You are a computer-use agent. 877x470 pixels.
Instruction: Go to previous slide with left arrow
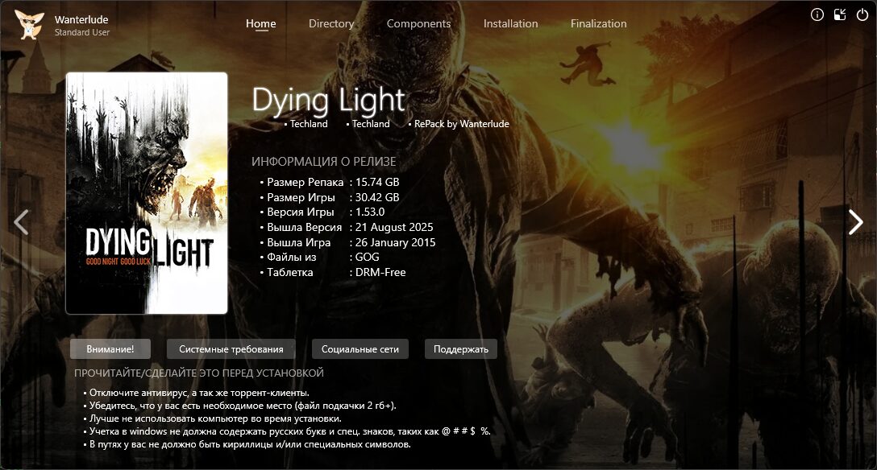click(x=21, y=221)
